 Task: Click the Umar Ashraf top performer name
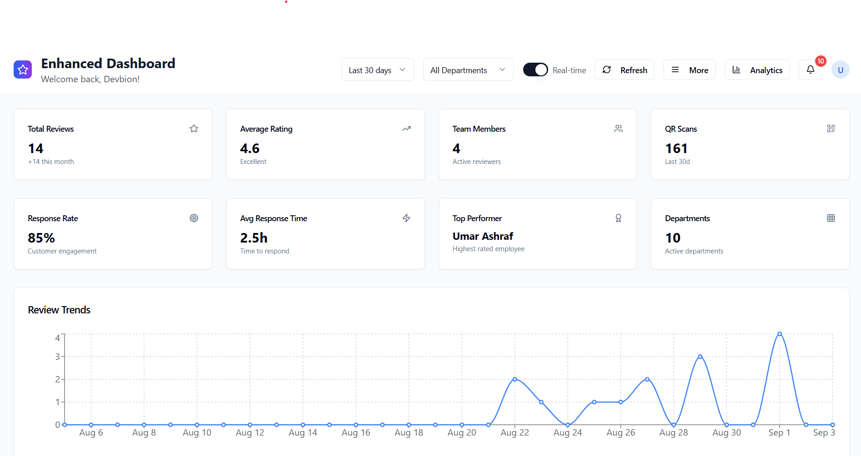click(x=483, y=236)
